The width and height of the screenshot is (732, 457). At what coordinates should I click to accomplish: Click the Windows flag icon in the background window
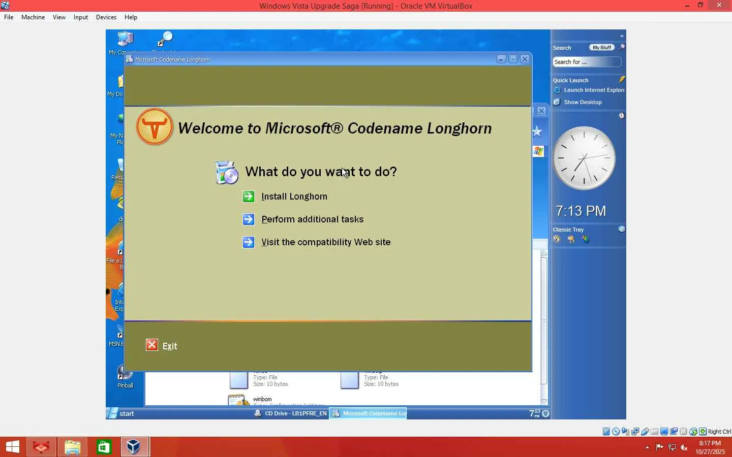pyautogui.click(x=538, y=151)
